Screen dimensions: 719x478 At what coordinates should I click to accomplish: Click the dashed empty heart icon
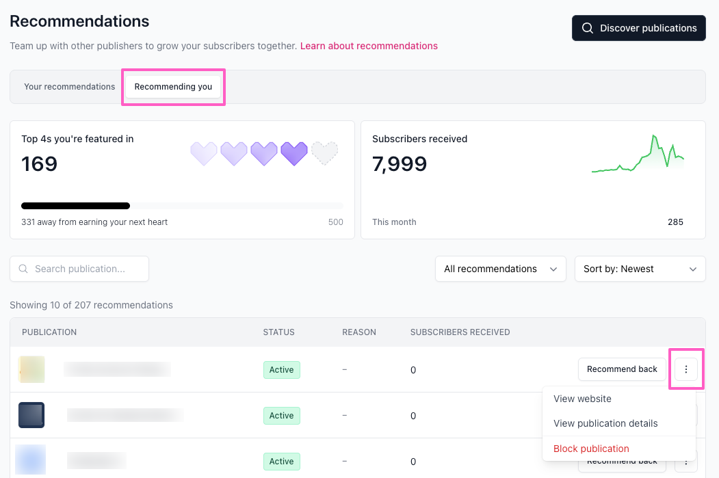[x=324, y=153]
